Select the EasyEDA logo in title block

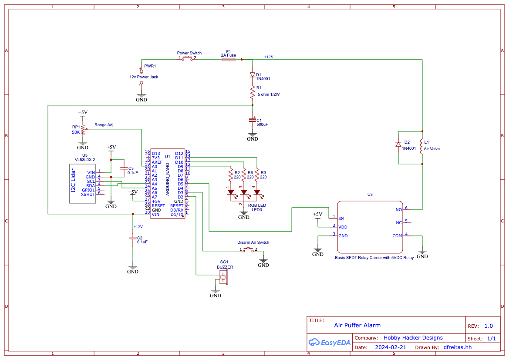click(329, 342)
